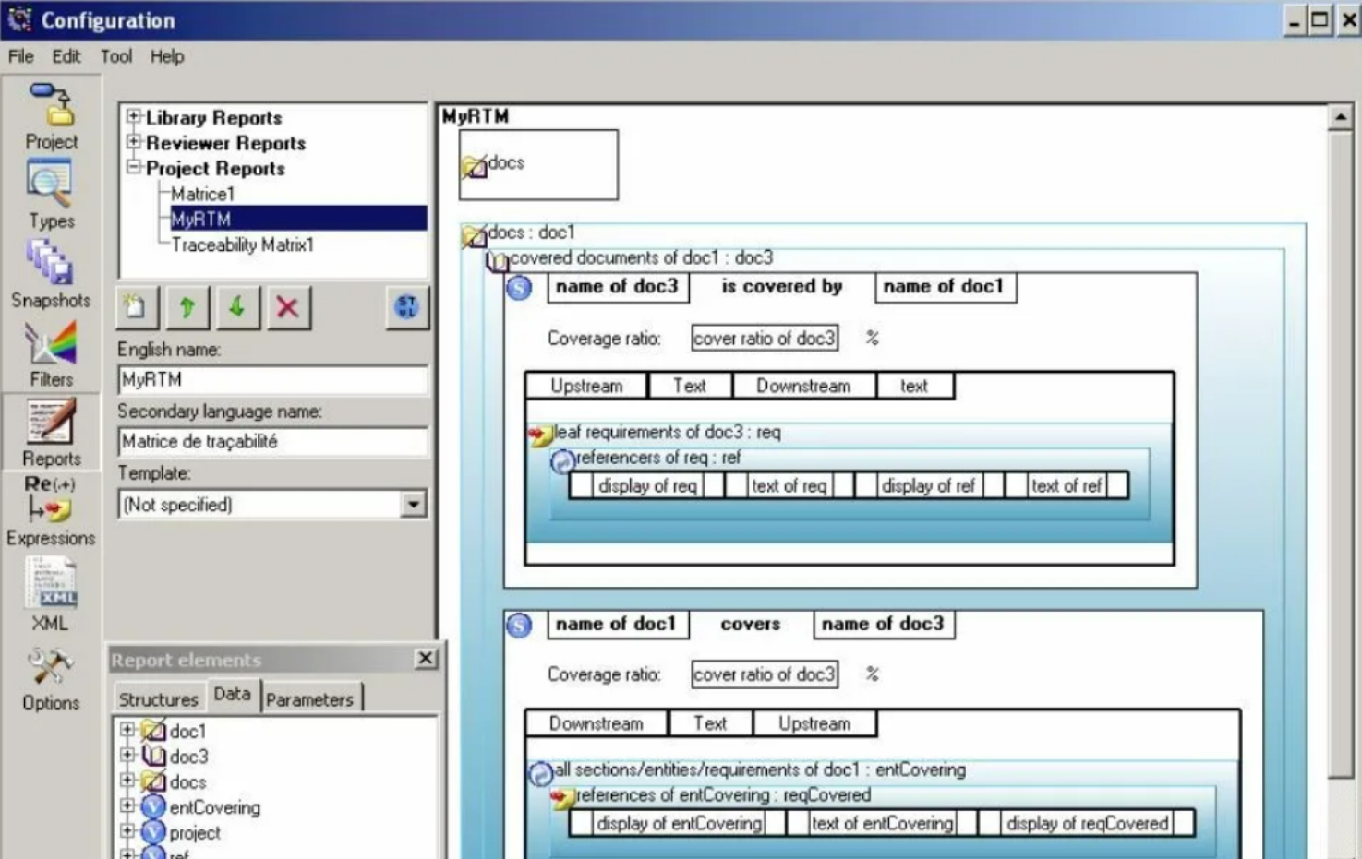Close the Report elements panel
This screenshot has height=859, width=1362.
(x=425, y=658)
